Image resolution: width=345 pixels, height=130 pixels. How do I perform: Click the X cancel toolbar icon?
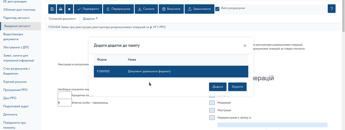point(69,9)
